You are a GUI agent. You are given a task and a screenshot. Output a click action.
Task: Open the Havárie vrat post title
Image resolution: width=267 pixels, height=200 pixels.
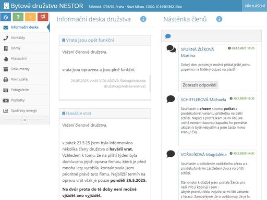79,114
